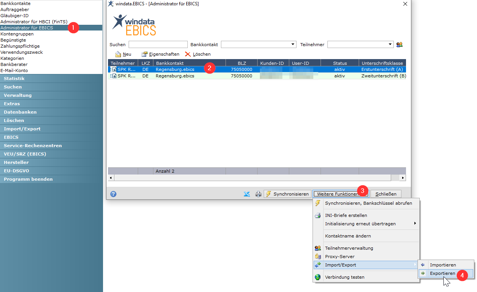The height and width of the screenshot is (292, 477).
Task: Select the Zweitunterschrift (B) participant row
Action: pyautogui.click(x=257, y=76)
